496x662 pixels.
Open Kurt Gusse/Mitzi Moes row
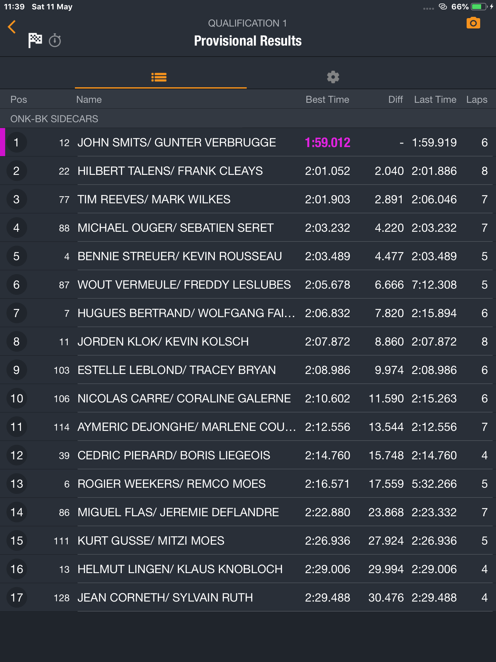pos(248,540)
